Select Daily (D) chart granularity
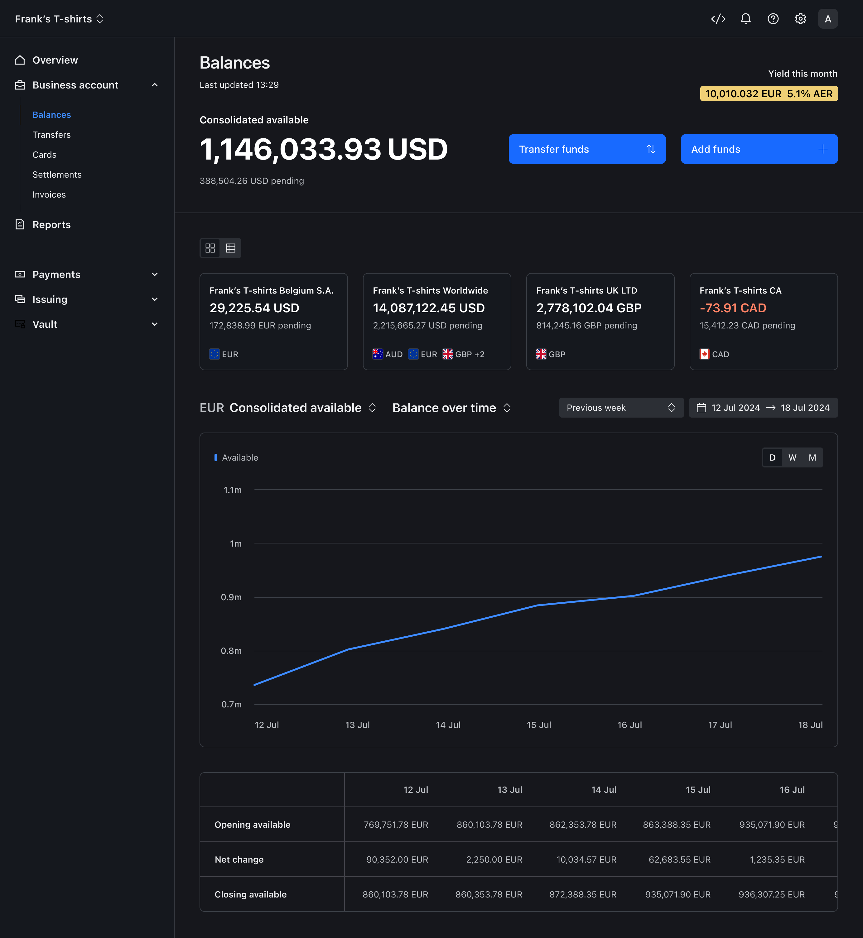Viewport: 863px width, 938px height. pyautogui.click(x=772, y=457)
